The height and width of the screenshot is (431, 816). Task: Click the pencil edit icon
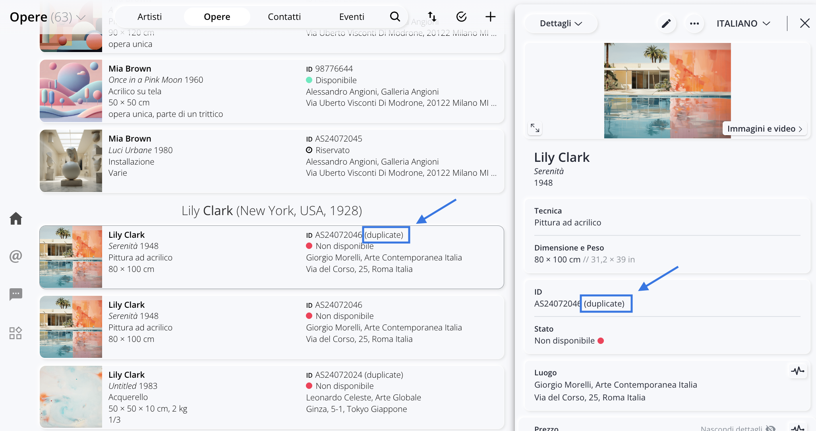(666, 23)
